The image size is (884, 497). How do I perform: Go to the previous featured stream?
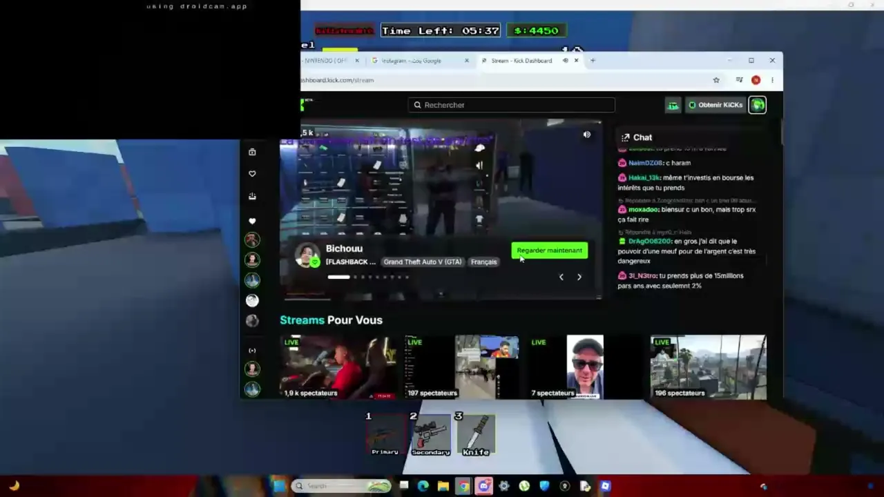coord(561,277)
